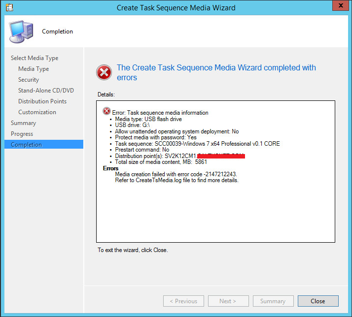Select the Customization step

coord(37,112)
